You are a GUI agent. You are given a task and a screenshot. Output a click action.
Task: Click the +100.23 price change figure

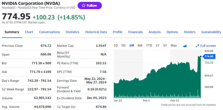point(44,17)
